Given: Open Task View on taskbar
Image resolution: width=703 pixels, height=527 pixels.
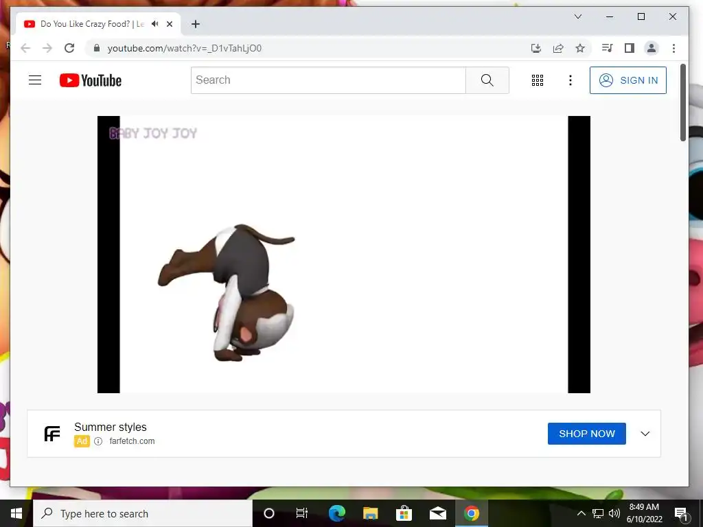Looking at the screenshot, I should coord(302,513).
